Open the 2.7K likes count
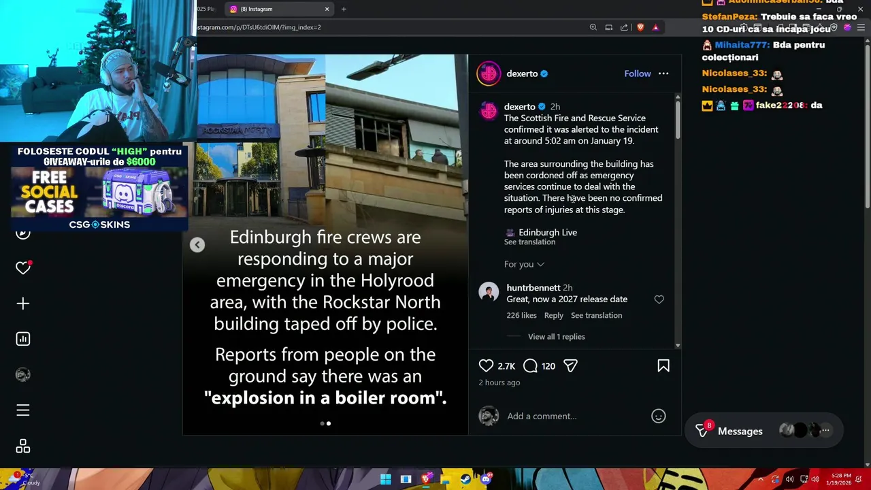Screen dimensions: 871x490 [x=506, y=366]
